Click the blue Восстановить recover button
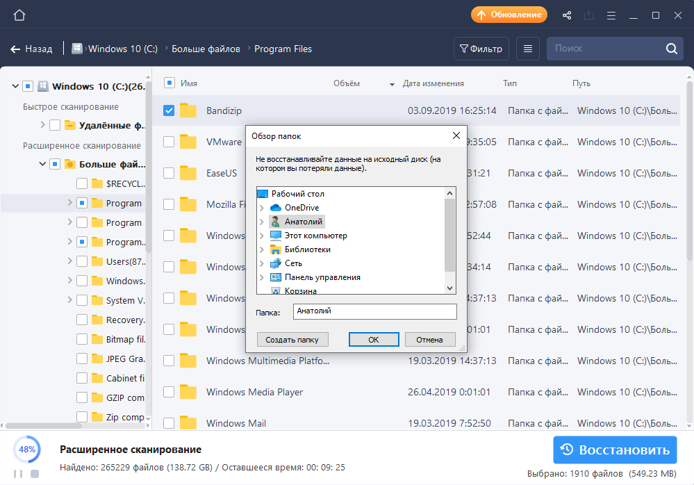This screenshot has width=694, height=485. pos(615,450)
